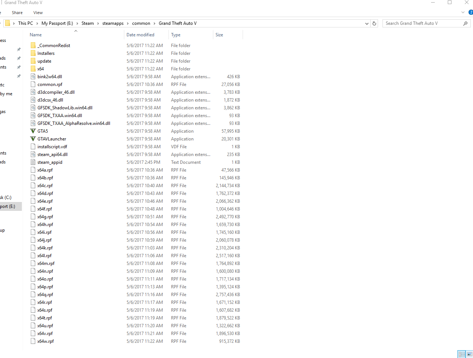Select the Installers folder icon
This screenshot has width=473, height=358.
[33, 53]
